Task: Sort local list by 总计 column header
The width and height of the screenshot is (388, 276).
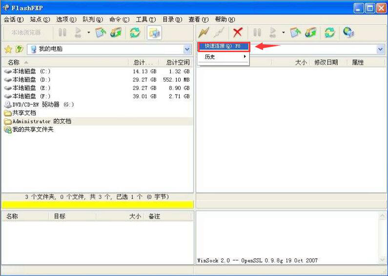Action: tap(143, 62)
